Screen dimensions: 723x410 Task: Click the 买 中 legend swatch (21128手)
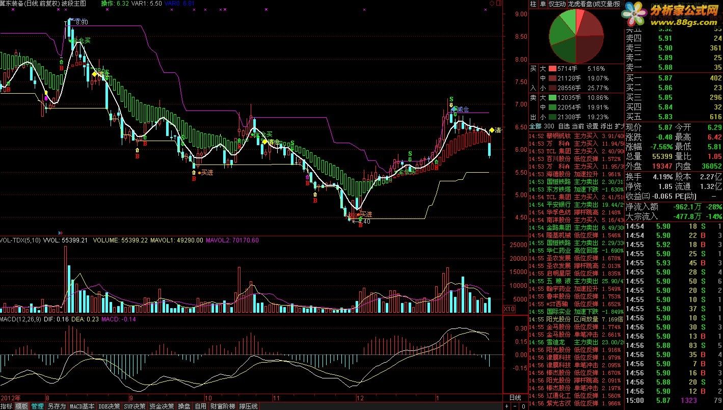click(x=552, y=78)
